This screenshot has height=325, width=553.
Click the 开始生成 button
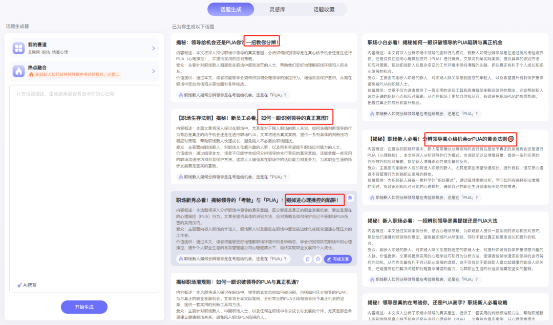[x=84, y=307]
